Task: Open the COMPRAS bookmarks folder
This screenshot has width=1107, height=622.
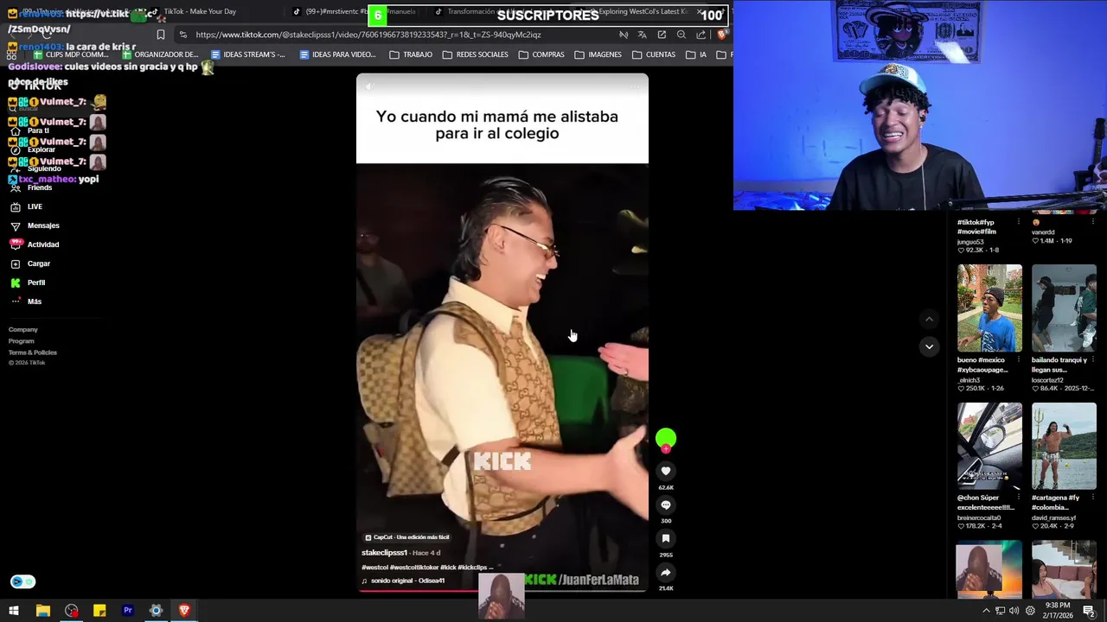Action: tap(541, 54)
